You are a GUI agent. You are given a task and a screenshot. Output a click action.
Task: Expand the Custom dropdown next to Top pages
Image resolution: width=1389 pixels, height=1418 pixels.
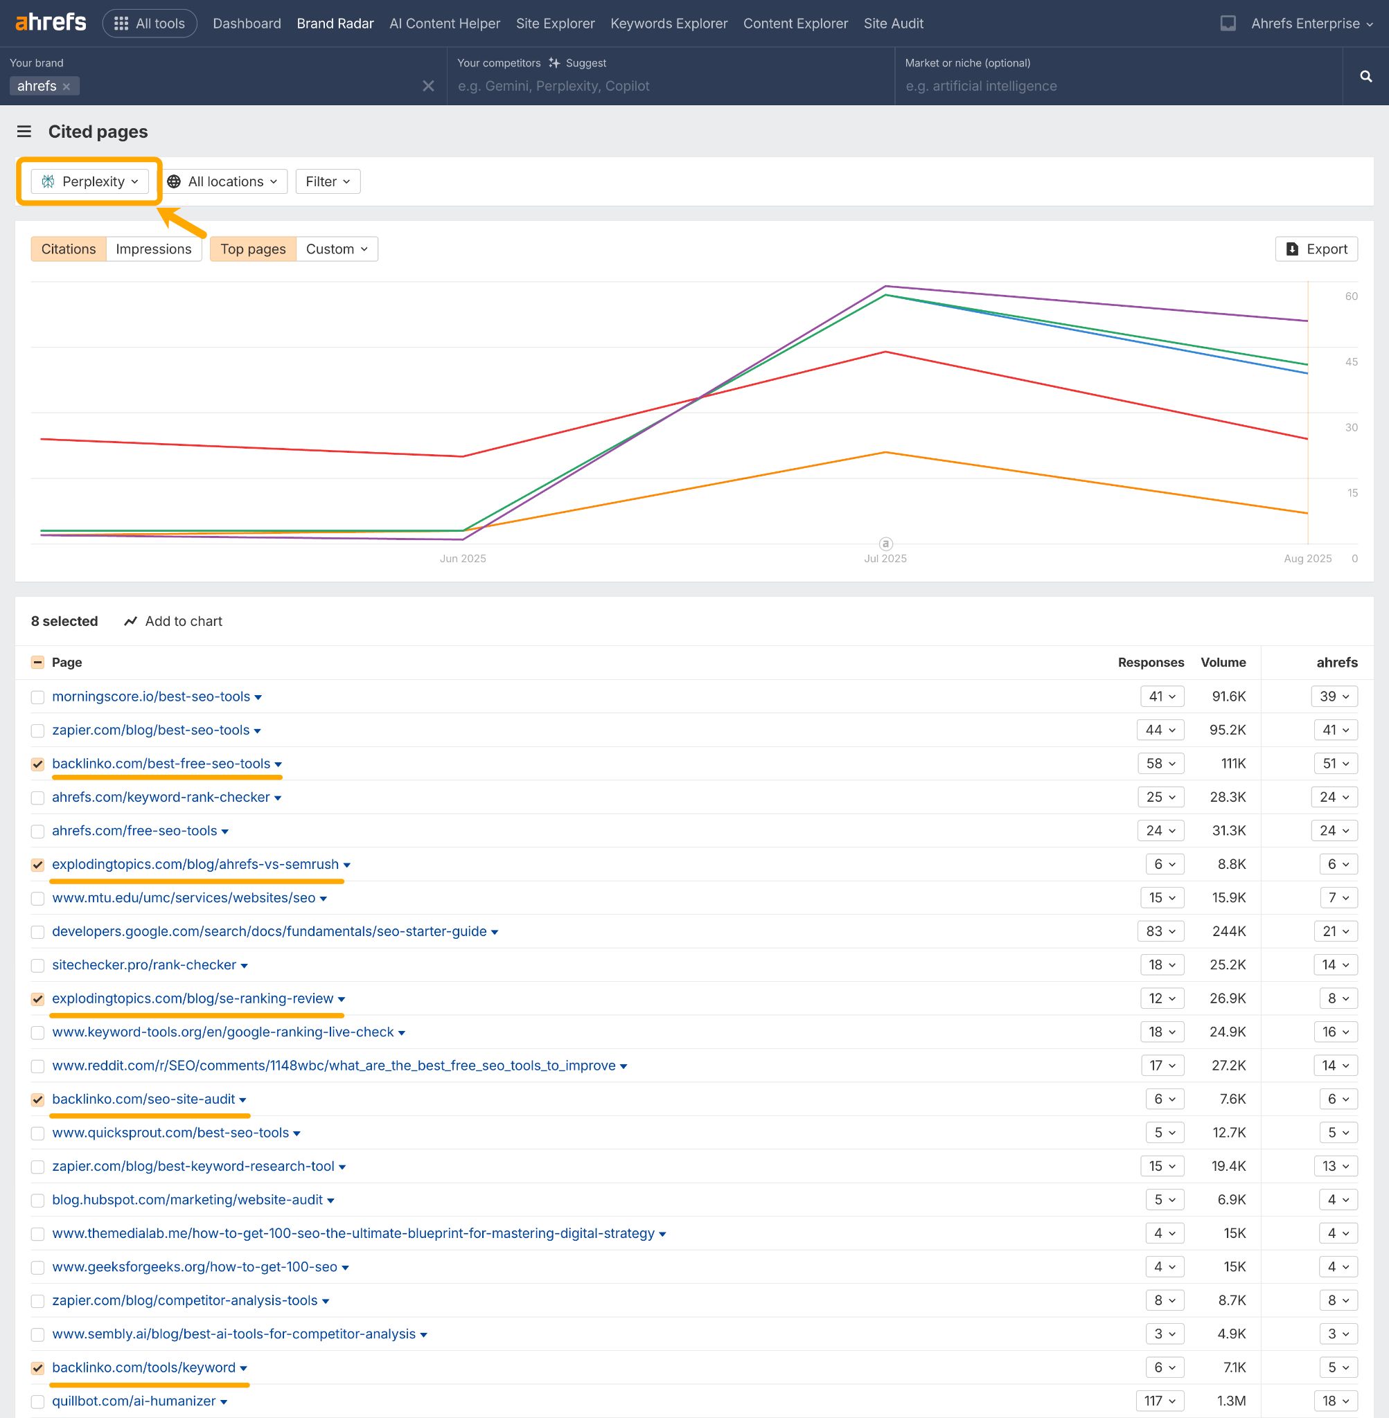336,249
